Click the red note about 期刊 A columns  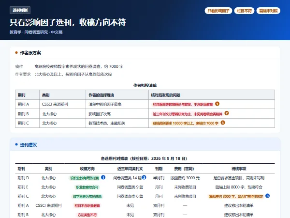pos(183,104)
